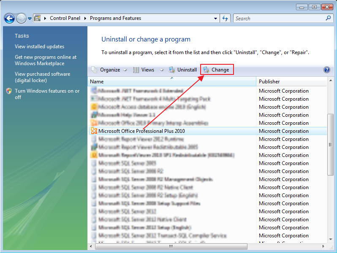
Task: Click the shield icon beside Windows features
Action: 9,91
